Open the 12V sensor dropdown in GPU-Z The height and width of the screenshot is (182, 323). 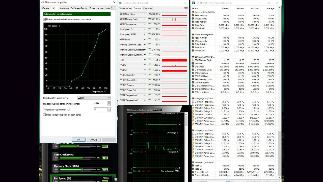145,60
